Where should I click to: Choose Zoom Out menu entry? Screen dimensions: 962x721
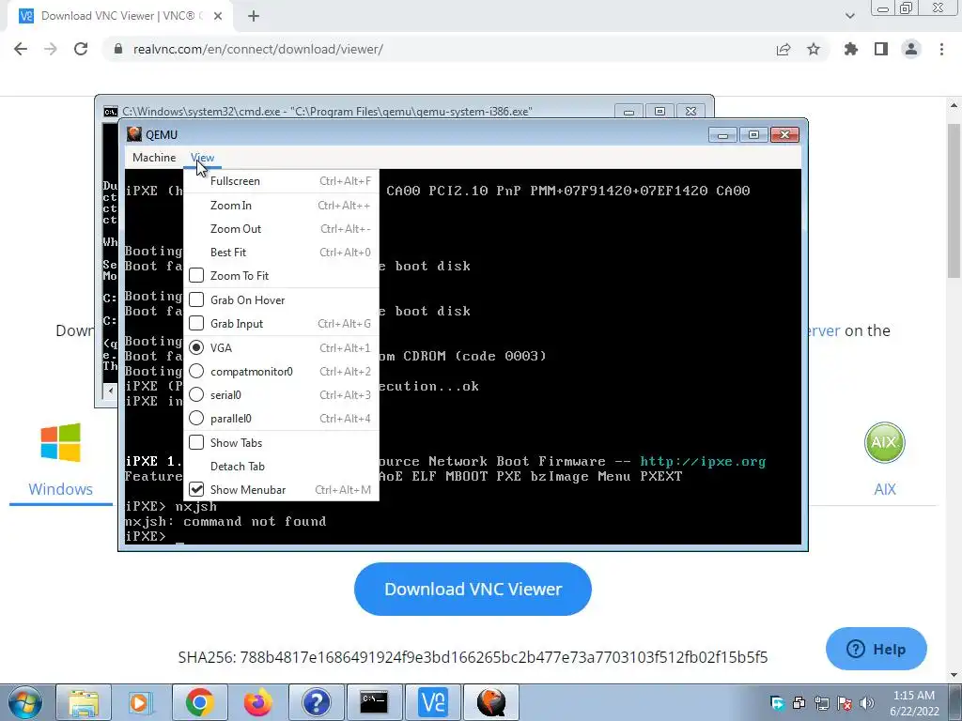click(282, 229)
